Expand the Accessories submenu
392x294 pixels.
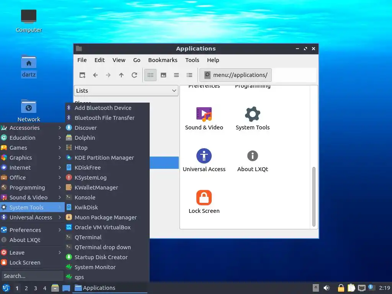pyautogui.click(x=32, y=128)
